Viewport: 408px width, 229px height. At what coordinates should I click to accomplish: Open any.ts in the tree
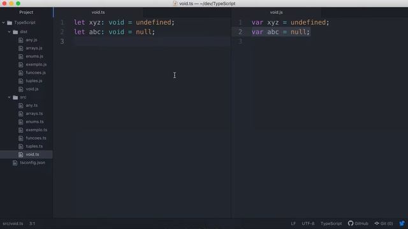[32, 106]
